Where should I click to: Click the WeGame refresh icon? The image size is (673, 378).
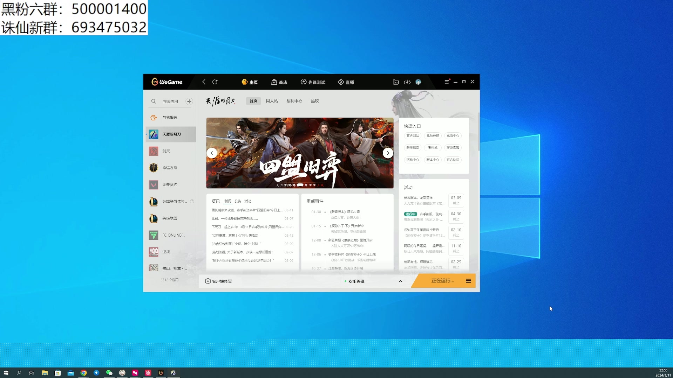[215, 82]
